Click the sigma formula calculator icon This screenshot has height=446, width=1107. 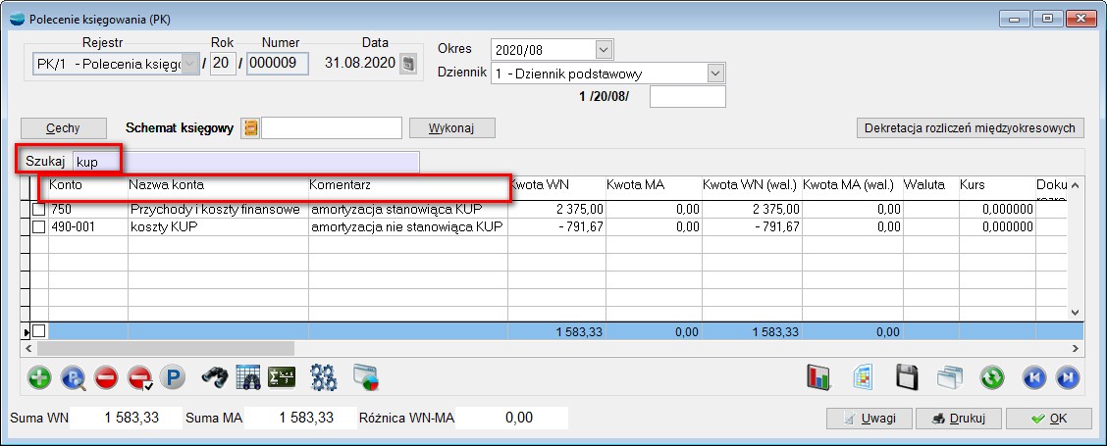point(282,377)
